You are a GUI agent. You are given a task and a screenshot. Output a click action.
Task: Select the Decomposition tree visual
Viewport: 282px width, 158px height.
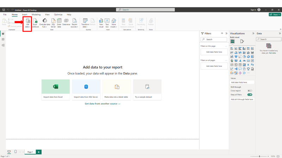coord(236,69)
